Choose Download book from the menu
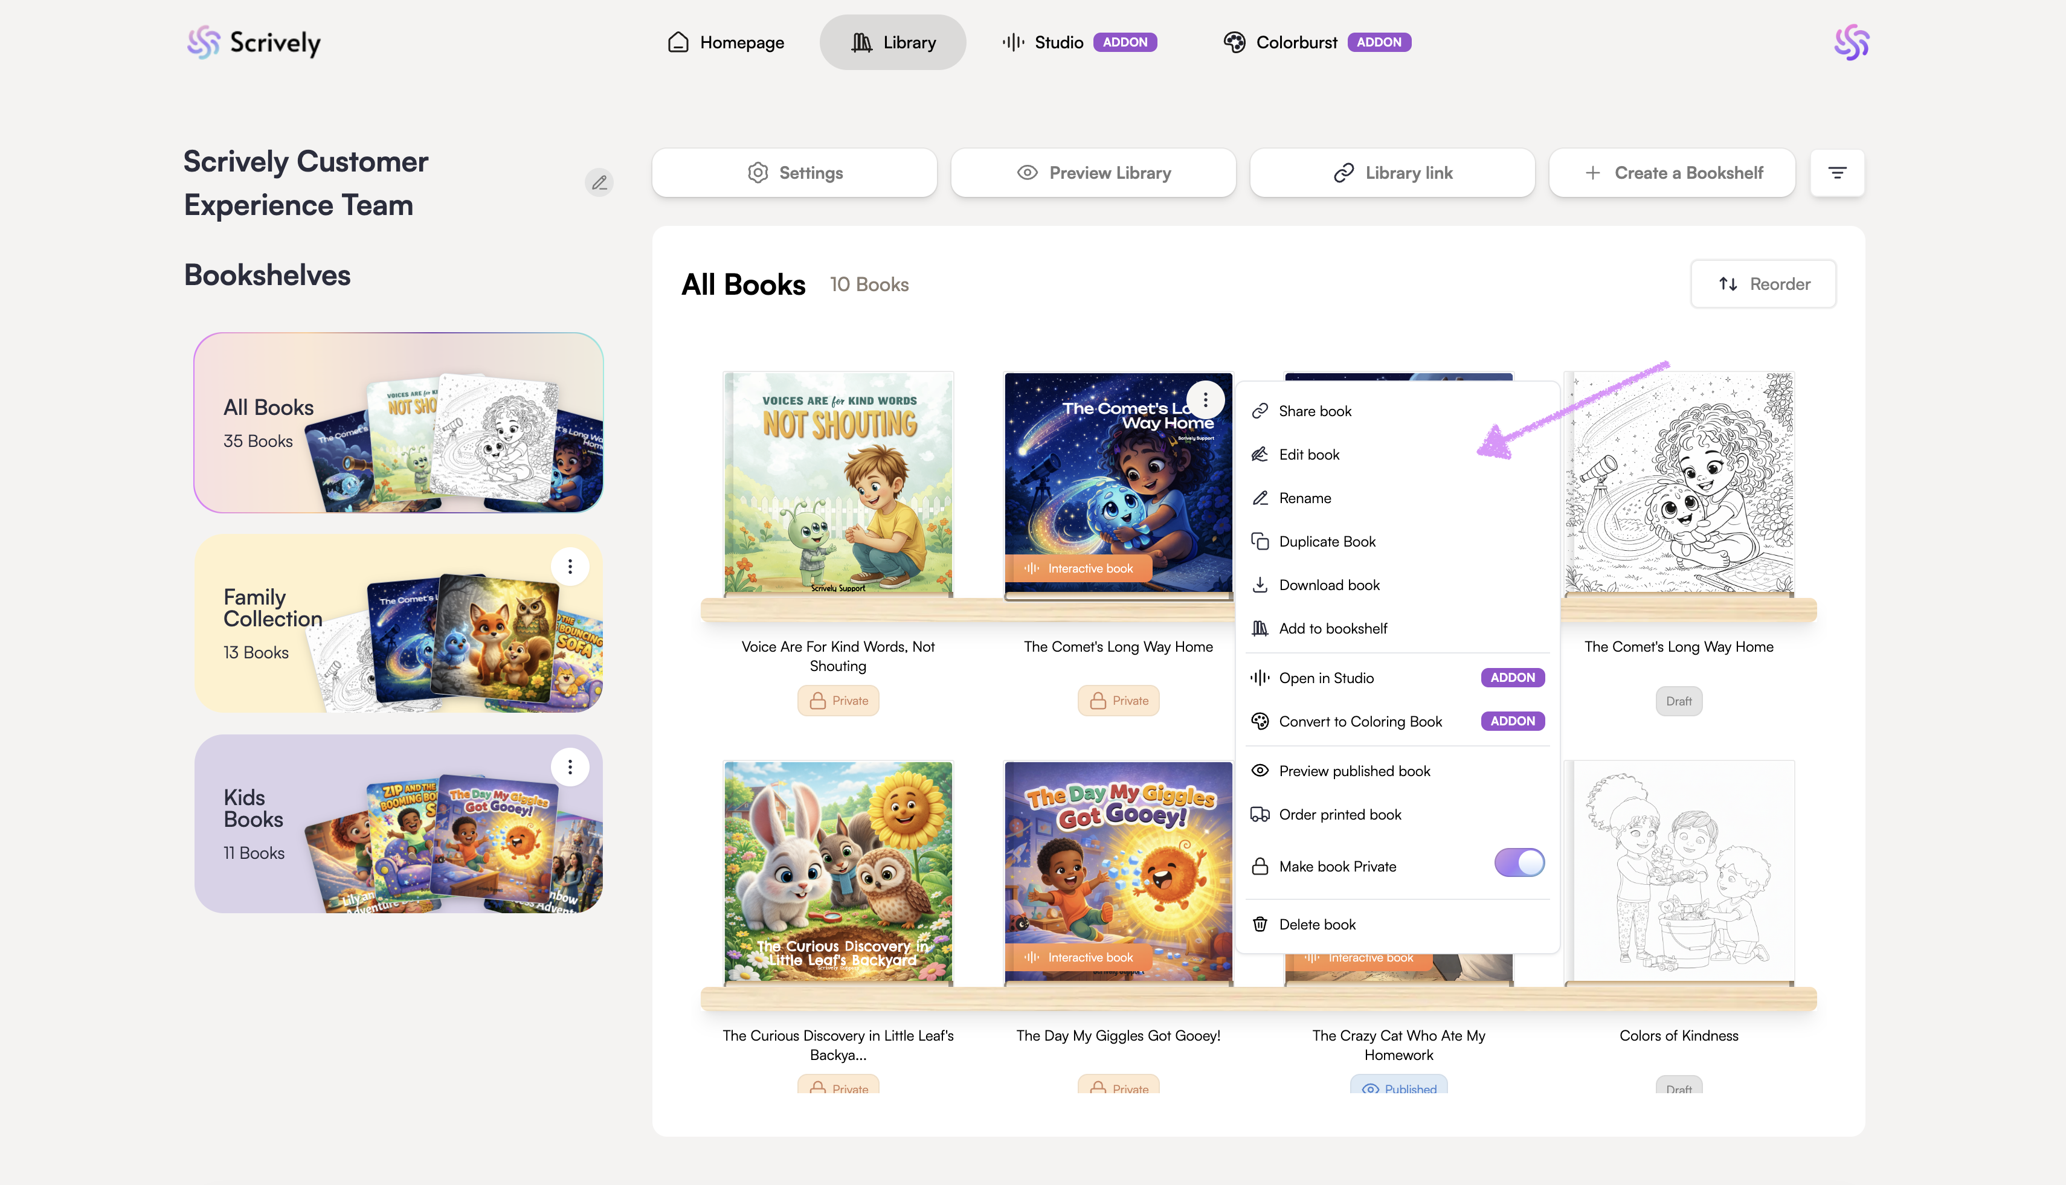This screenshot has height=1185, width=2066. click(x=1328, y=585)
